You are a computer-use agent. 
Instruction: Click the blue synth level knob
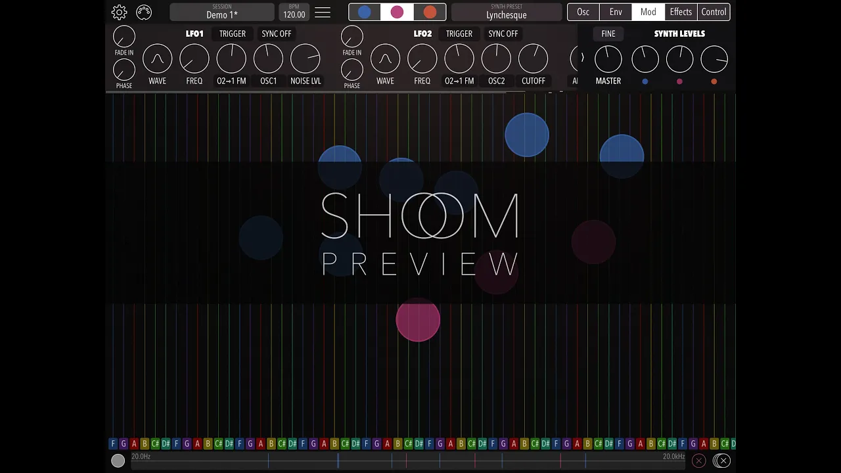tap(645, 59)
